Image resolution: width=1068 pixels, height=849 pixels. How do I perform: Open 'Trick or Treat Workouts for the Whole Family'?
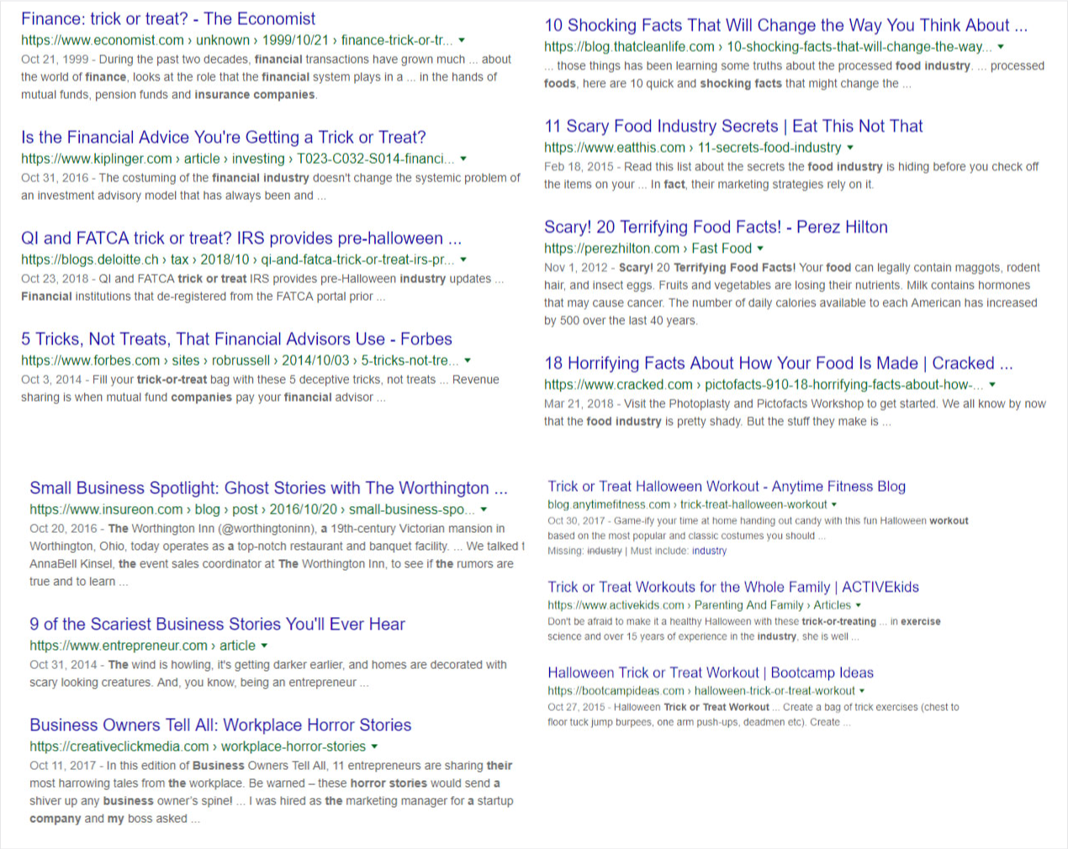[733, 587]
